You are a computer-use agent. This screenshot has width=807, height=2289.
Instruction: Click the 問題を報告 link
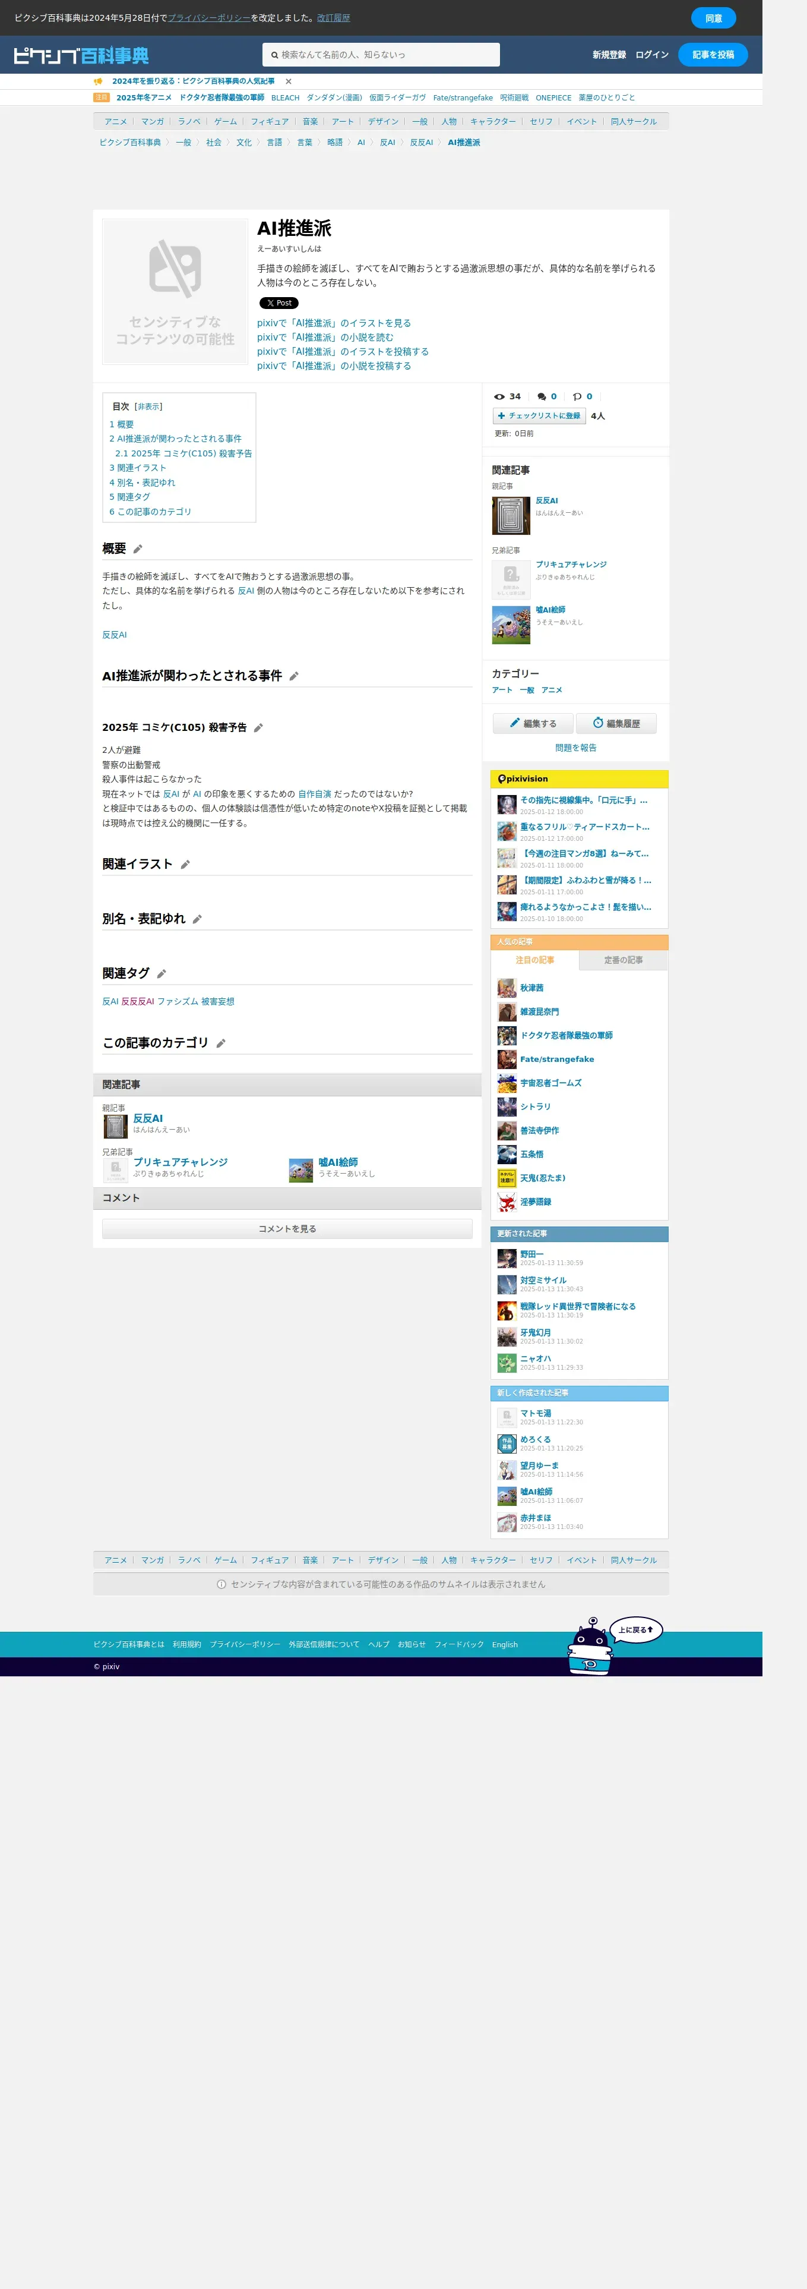pyautogui.click(x=575, y=748)
